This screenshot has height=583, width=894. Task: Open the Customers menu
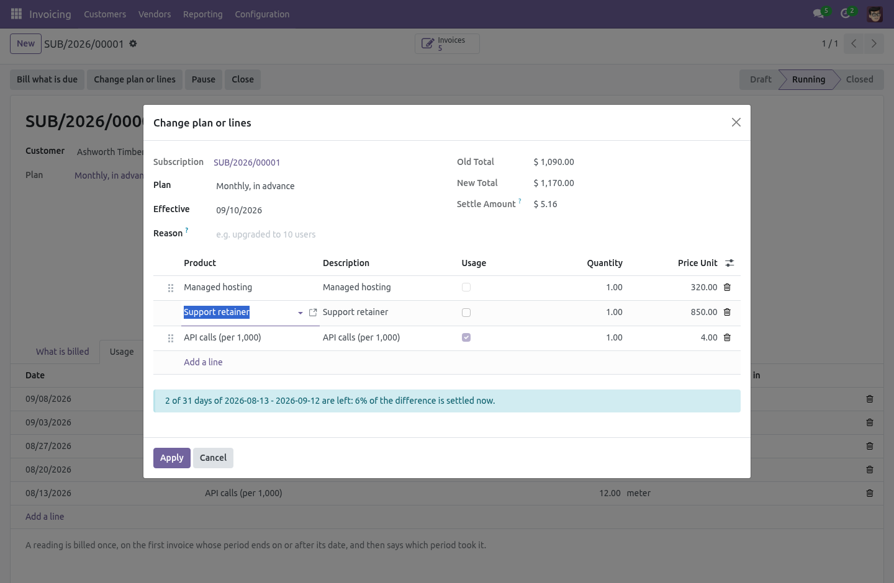[x=105, y=14]
